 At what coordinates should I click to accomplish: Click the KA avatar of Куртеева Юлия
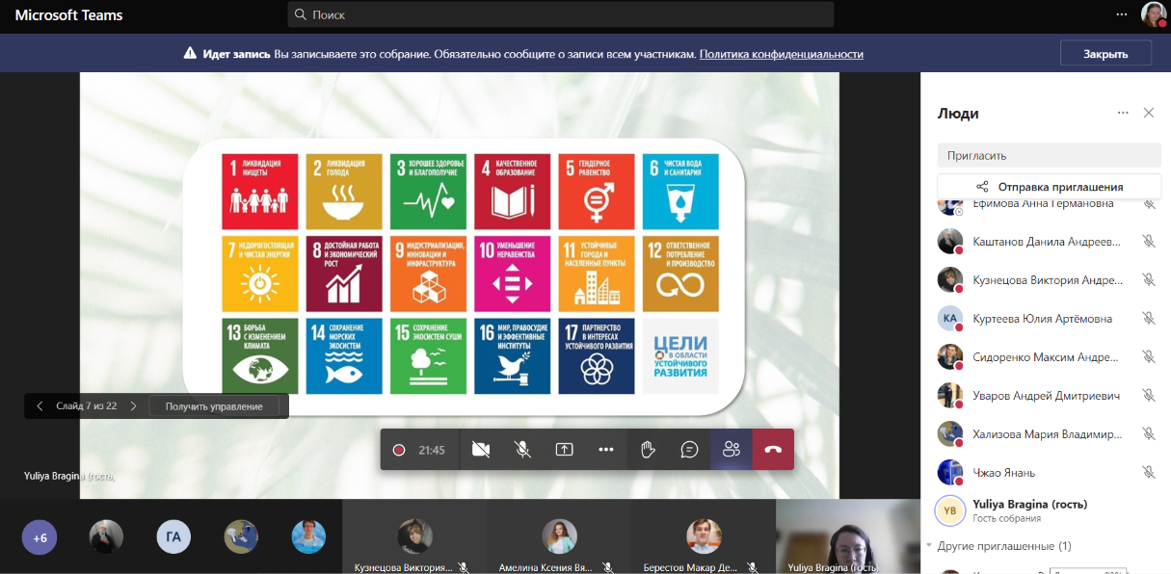tap(950, 318)
